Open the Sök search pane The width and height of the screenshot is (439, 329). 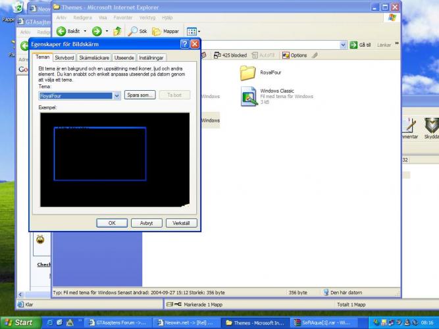[x=134, y=31]
